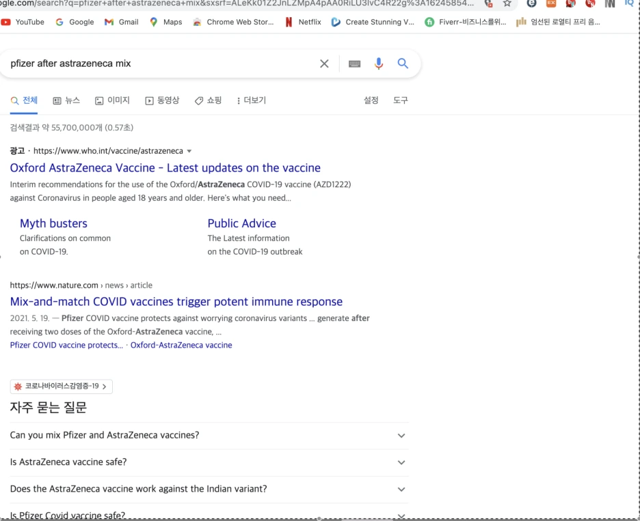The image size is (640, 521).
Task: Click the blocked location icon in address bar
Action: (488, 3)
